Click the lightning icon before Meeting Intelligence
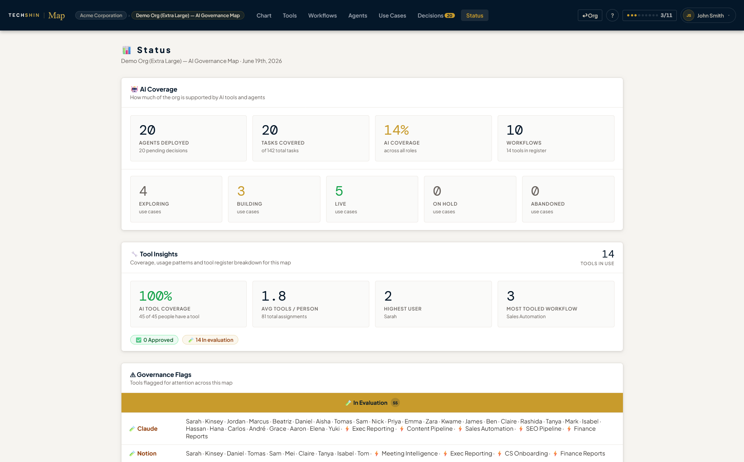The height and width of the screenshot is (462, 744). click(377, 454)
